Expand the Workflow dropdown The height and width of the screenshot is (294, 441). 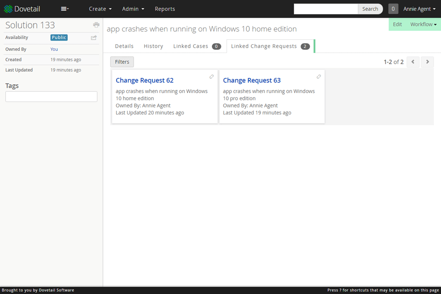pyautogui.click(x=423, y=25)
